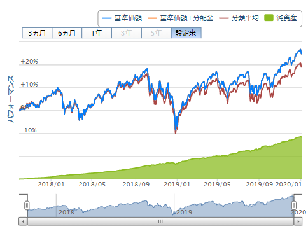308x231 pixels.
Task: Select the 設定来 period button
Action: (186, 33)
